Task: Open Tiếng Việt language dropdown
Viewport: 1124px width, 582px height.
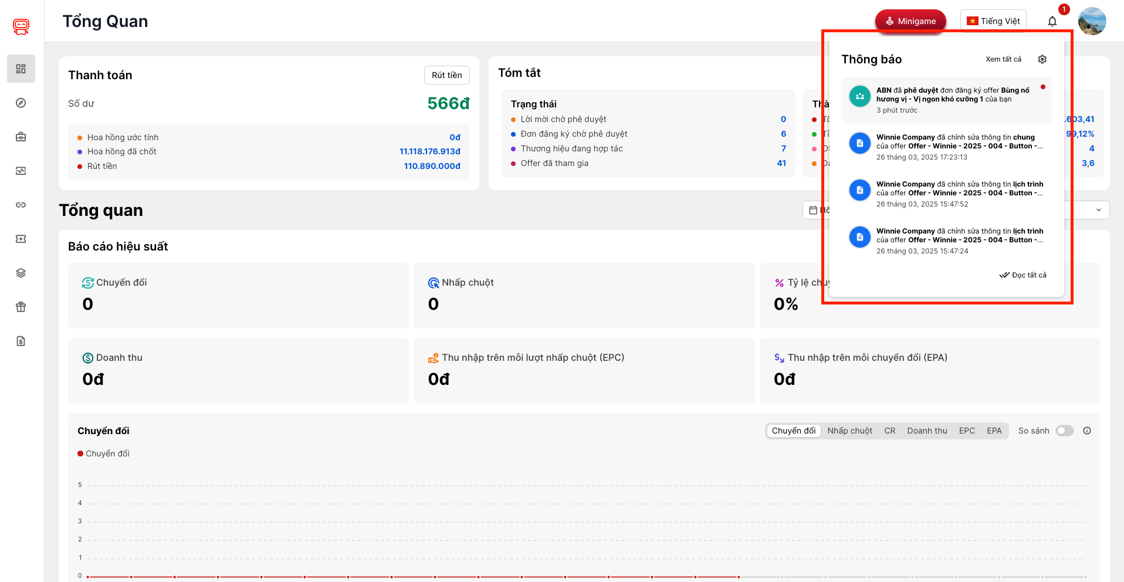Action: click(993, 21)
